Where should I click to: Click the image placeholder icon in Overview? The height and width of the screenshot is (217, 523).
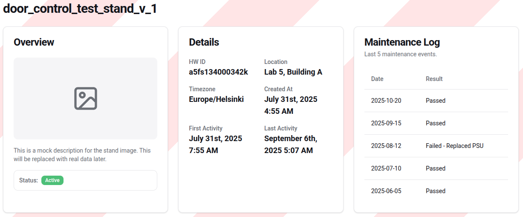tap(86, 98)
